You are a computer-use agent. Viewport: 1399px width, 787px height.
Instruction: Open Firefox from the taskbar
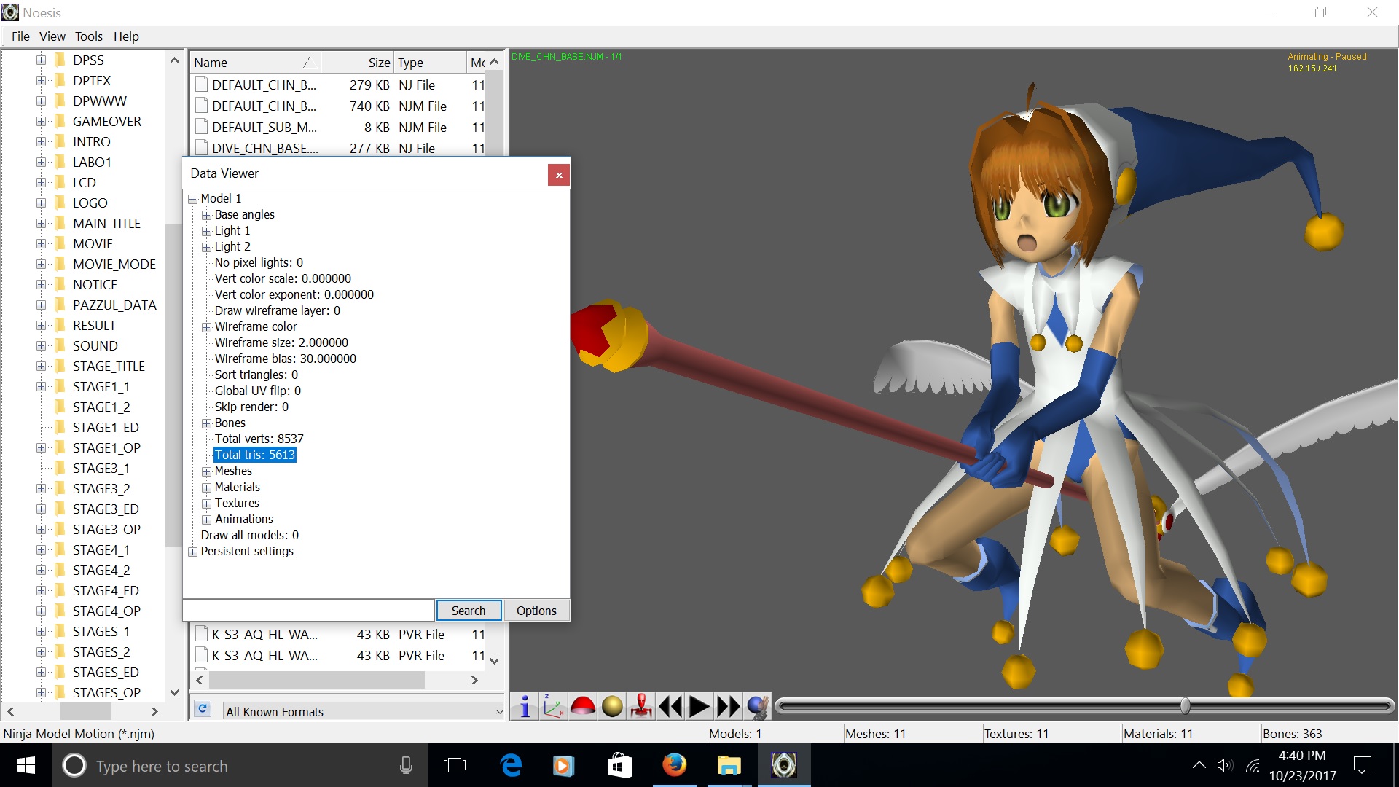674,766
